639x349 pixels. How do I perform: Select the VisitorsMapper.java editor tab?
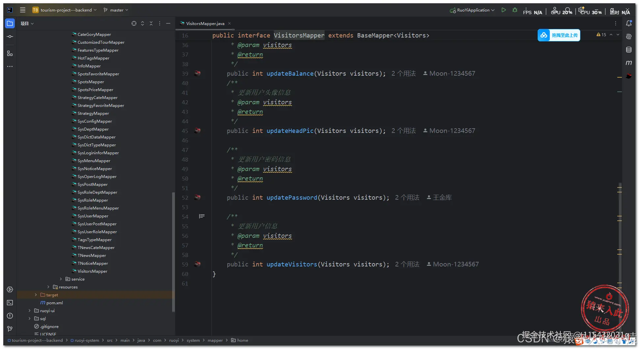coord(205,23)
